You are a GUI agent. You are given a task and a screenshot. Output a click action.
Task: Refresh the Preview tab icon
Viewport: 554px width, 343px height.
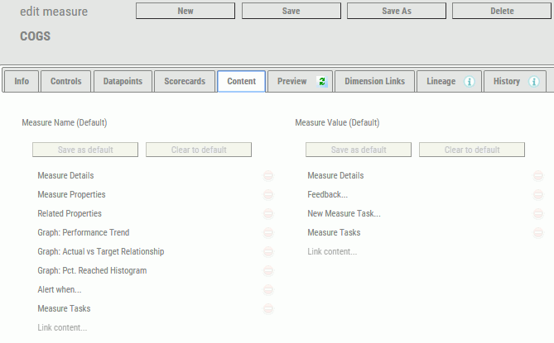(322, 82)
